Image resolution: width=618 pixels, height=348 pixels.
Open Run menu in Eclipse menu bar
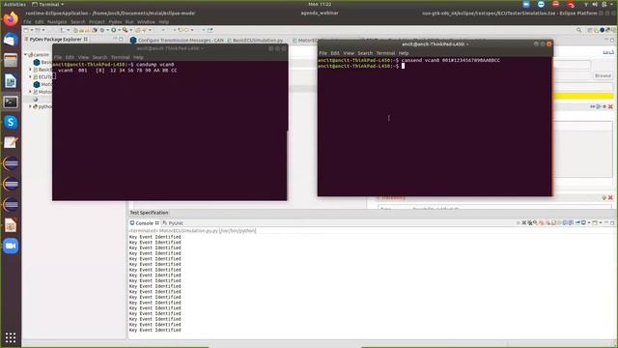[x=129, y=21]
